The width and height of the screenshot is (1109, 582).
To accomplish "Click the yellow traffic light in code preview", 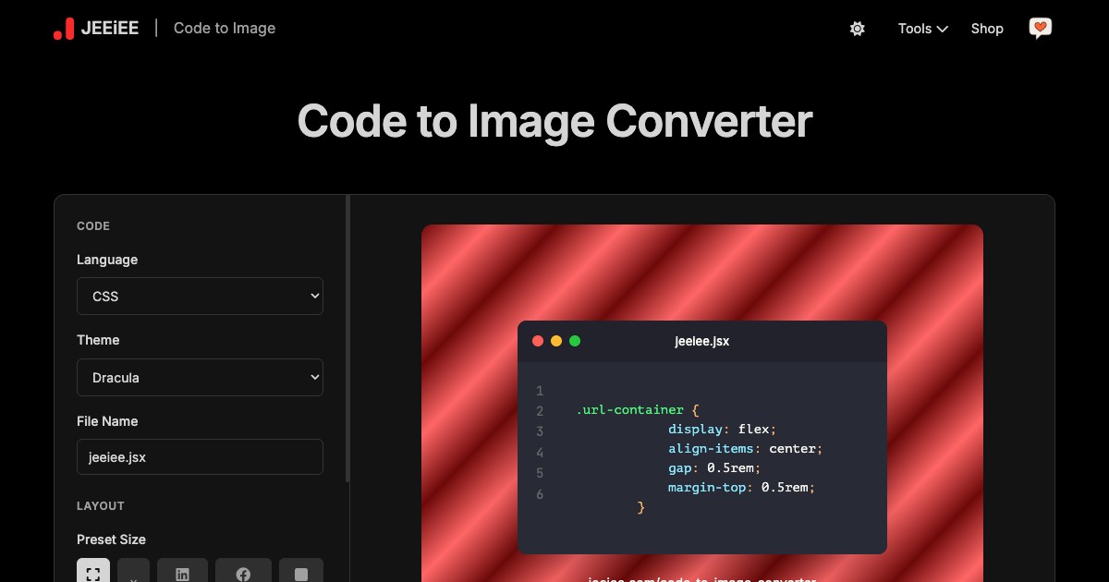I will (556, 341).
